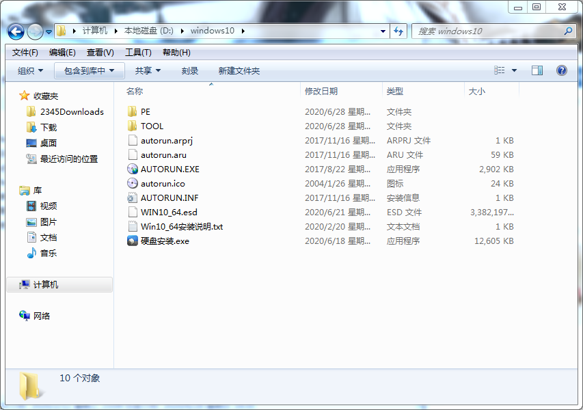Open the address bar history dropdown

tap(383, 31)
